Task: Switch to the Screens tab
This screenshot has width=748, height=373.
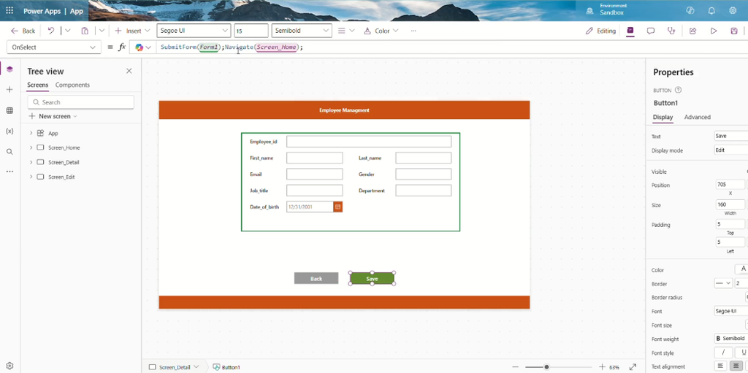Action: pyautogui.click(x=38, y=85)
